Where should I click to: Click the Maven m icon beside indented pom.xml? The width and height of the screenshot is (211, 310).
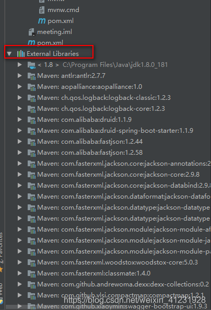[42, 21]
